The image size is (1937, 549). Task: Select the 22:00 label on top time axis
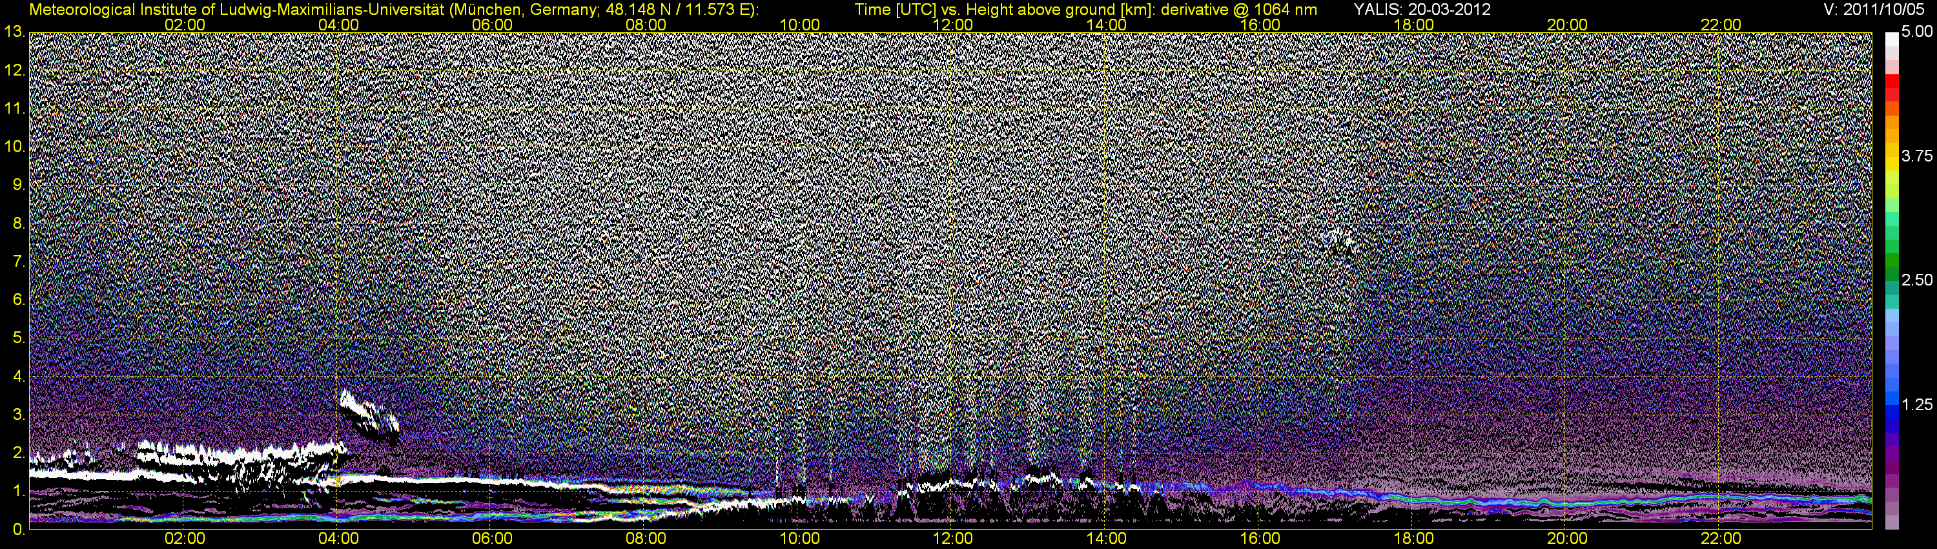click(x=1721, y=25)
